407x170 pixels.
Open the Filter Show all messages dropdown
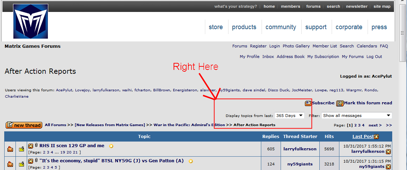coord(357,116)
